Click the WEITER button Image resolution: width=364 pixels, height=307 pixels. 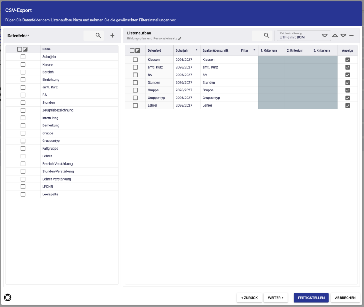275,298
